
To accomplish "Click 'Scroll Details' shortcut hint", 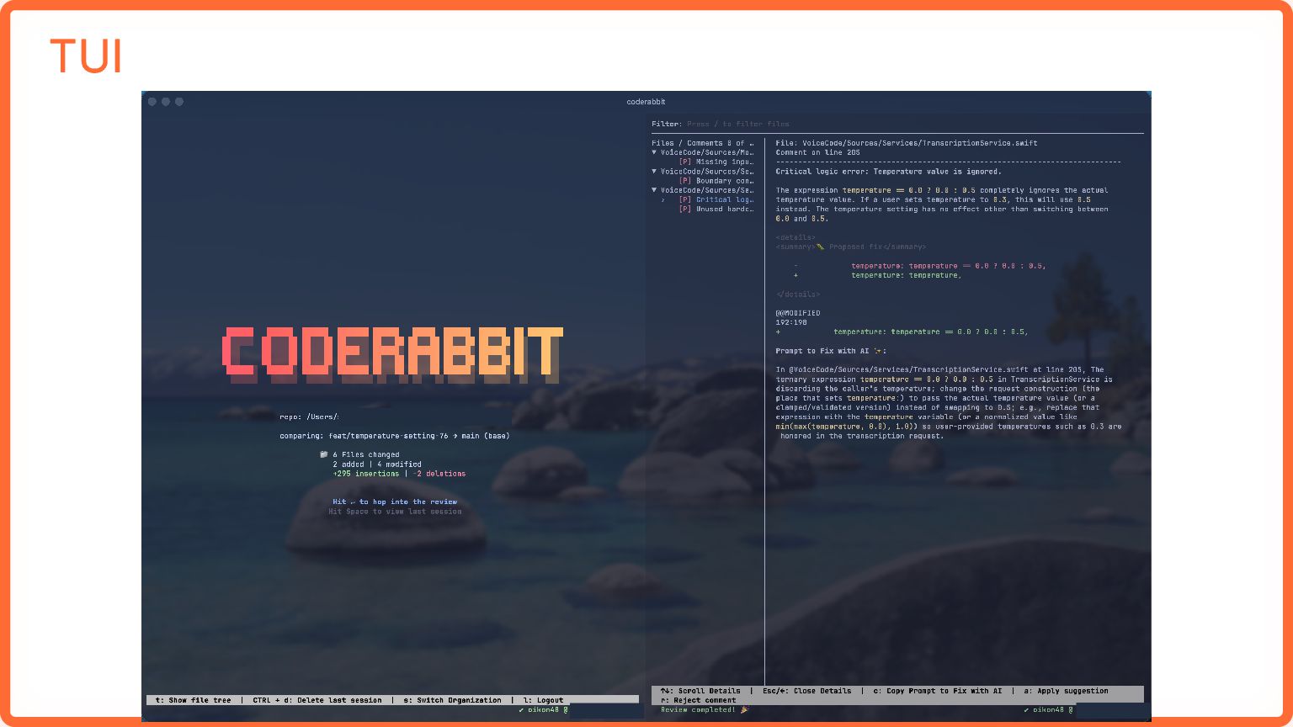I will pos(700,691).
